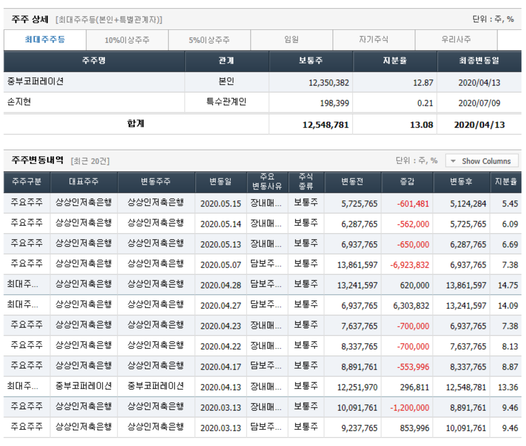
Task: Click the 주주명 column header
Action: click(x=94, y=61)
